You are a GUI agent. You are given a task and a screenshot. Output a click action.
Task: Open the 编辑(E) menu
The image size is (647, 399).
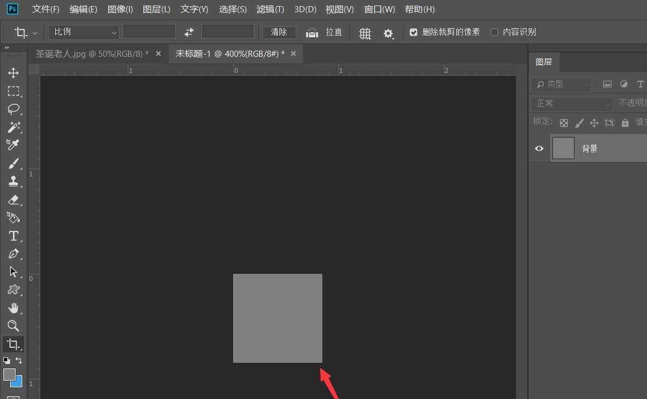coord(83,9)
